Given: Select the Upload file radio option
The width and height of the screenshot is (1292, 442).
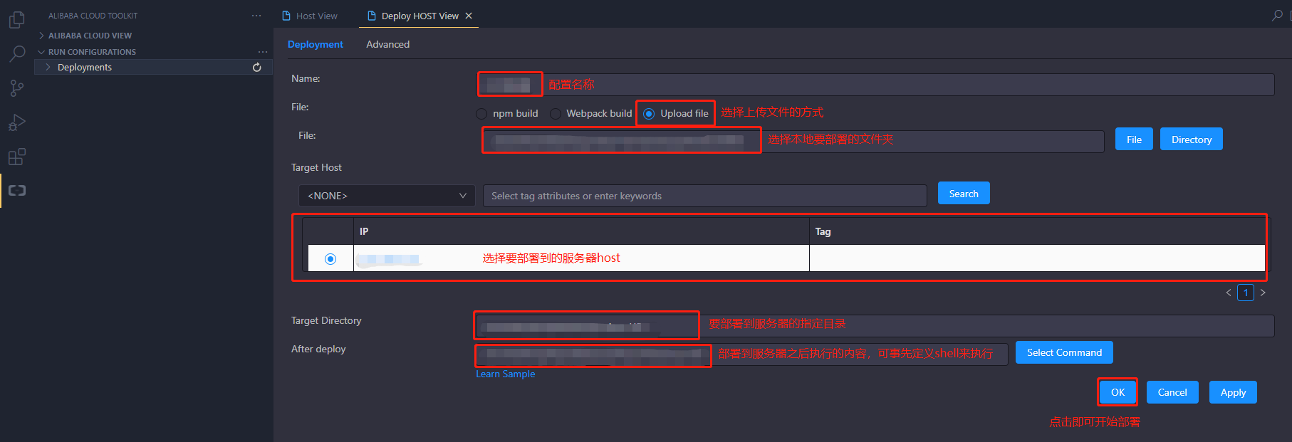Looking at the screenshot, I should click(x=649, y=114).
